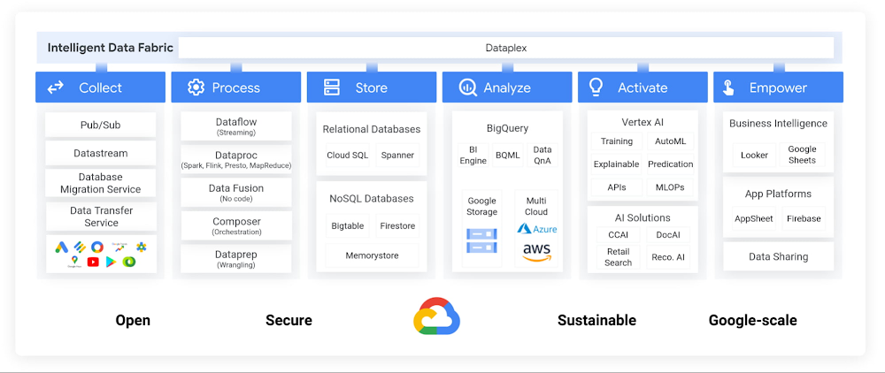This screenshot has width=885, height=373.
Task: Click the BigQuery heading
Action: 507,128
